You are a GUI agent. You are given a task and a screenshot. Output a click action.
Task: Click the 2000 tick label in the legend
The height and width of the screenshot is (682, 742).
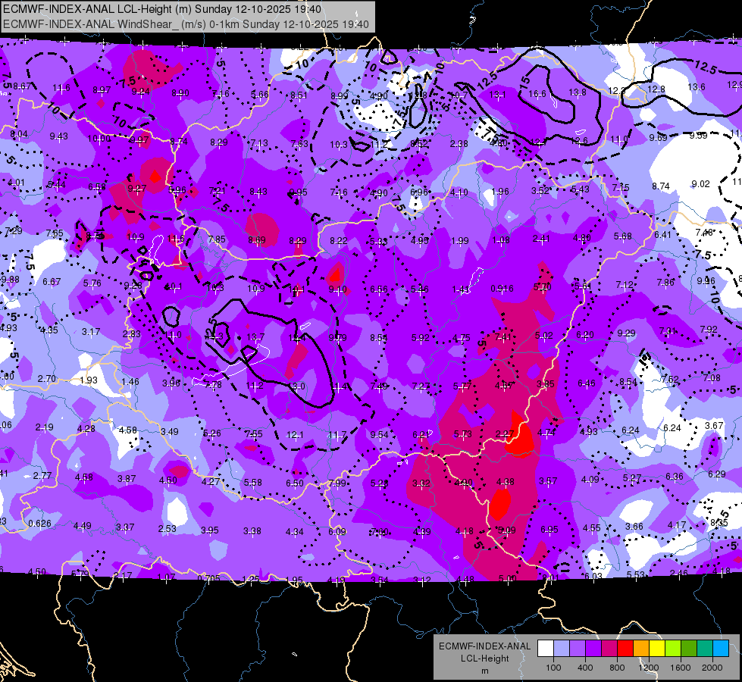click(x=712, y=668)
